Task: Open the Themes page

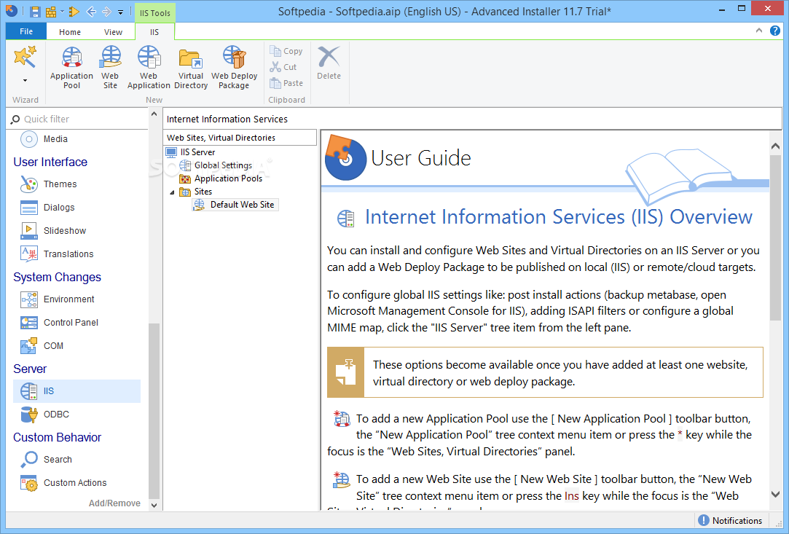Action: click(49, 184)
